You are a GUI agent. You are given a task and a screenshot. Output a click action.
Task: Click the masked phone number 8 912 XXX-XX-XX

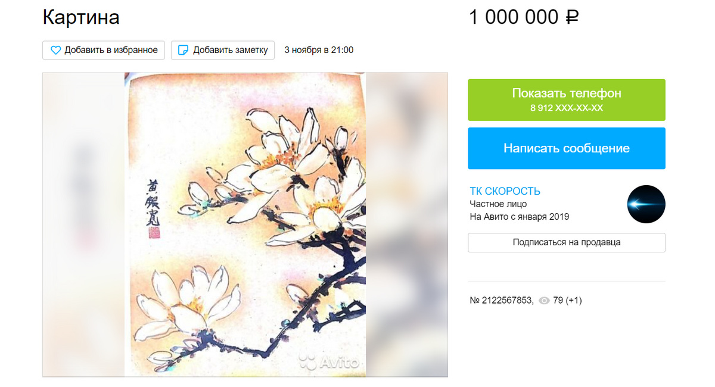(567, 108)
